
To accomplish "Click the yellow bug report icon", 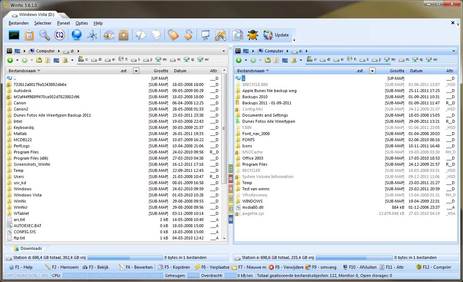I will coord(252,35).
